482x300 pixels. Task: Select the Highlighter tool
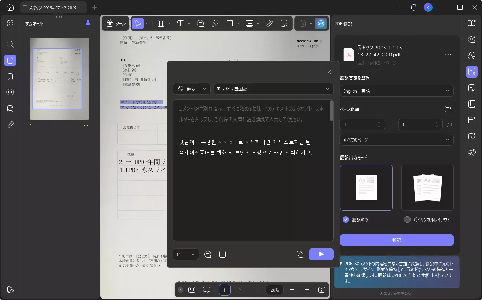215,23
